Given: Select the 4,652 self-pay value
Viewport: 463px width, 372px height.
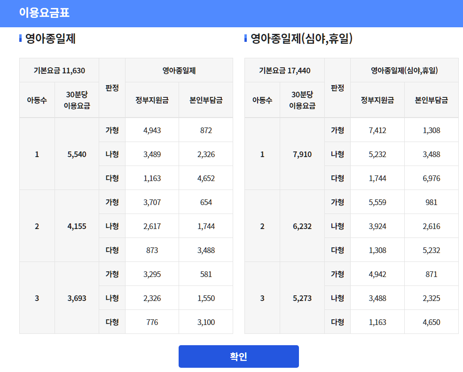Looking at the screenshot, I should [206, 178].
